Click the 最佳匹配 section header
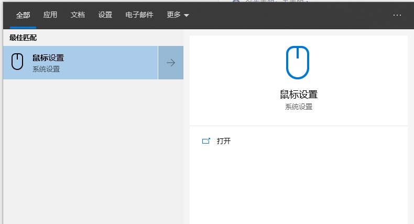The image size is (414, 224). 23,38
